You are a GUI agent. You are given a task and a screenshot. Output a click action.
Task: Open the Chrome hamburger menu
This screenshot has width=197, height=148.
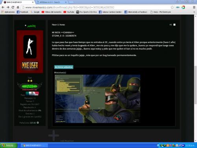point(194,7)
